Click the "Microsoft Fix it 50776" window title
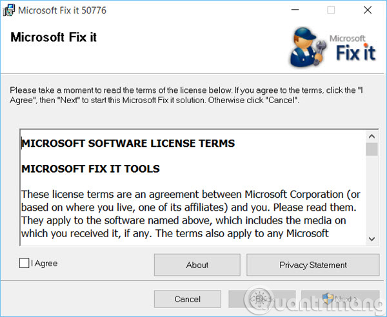 pos(62,11)
